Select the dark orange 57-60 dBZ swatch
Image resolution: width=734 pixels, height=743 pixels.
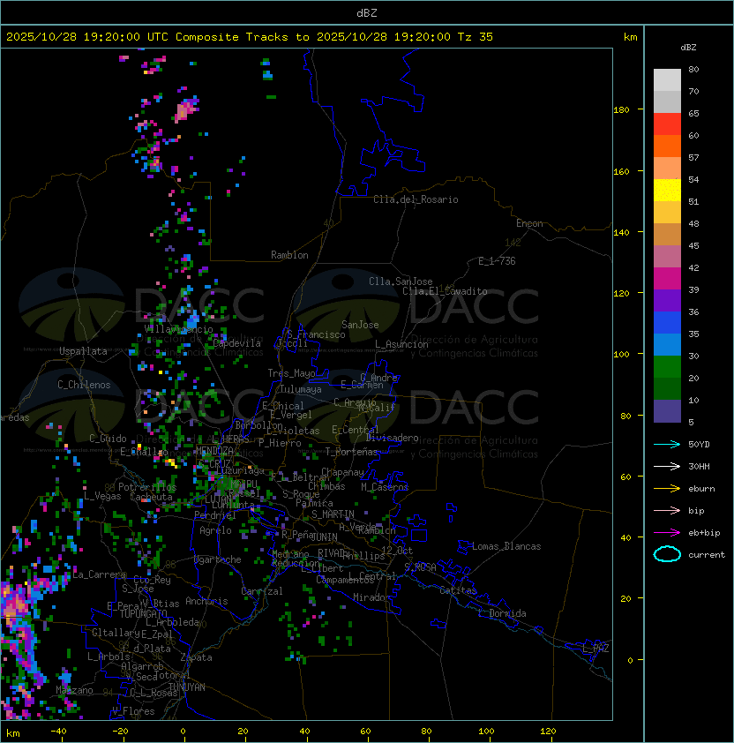(x=667, y=146)
